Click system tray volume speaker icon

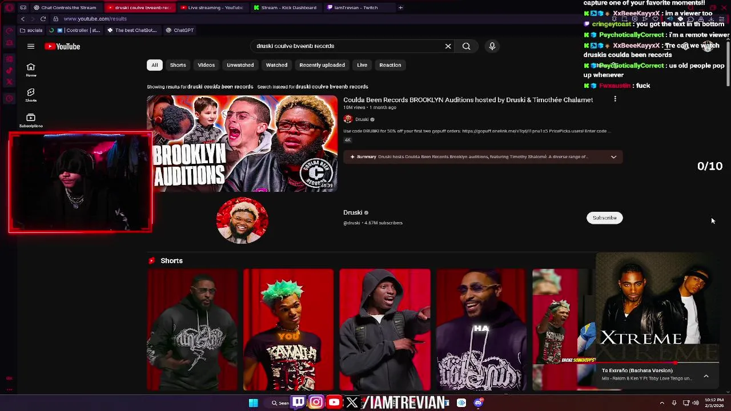click(696, 403)
